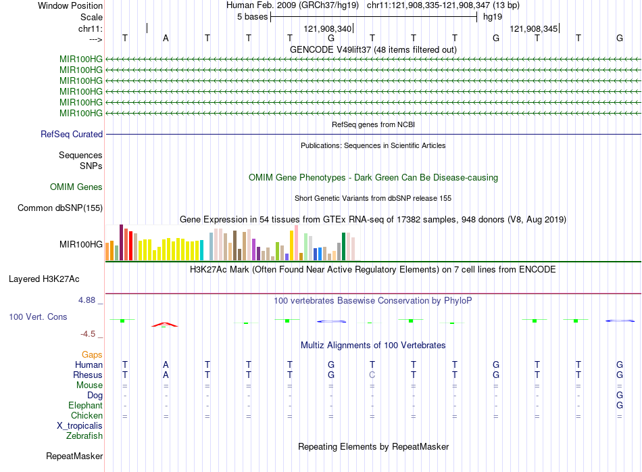The height and width of the screenshot is (472, 642).
Task: Click the 'Layered H3K27Ac' track label
Action: (x=44, y=279)
